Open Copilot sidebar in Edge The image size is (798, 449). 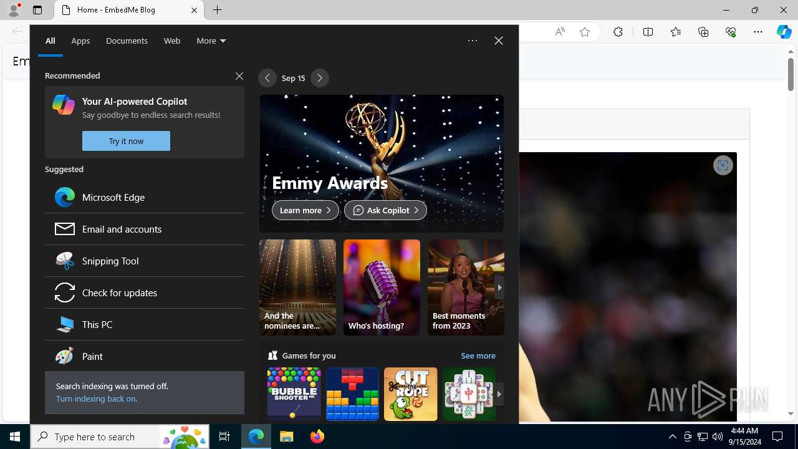(x=784, y=32)
